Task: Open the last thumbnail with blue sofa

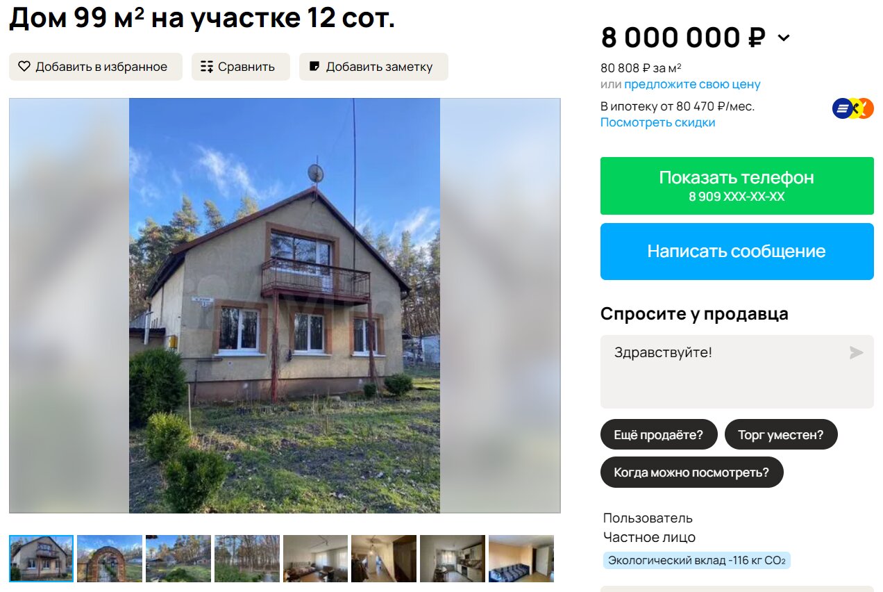Action: pos(521,558)
